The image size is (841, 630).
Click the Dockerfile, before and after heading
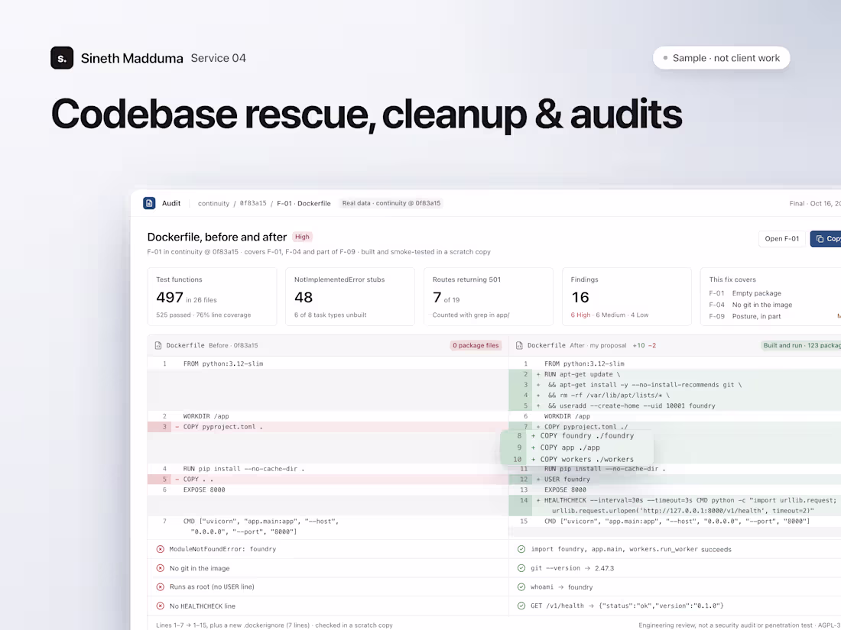pos(217,237)
